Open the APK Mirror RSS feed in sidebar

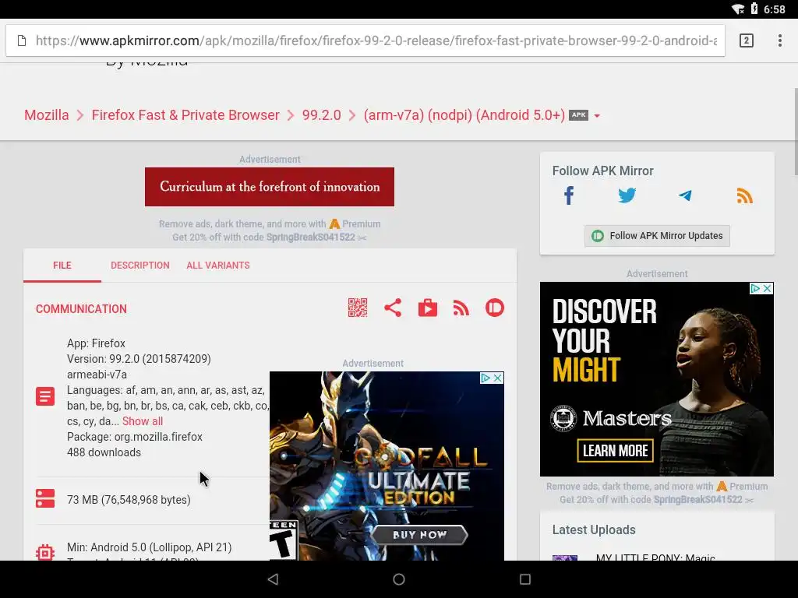(x=744, y=195)
